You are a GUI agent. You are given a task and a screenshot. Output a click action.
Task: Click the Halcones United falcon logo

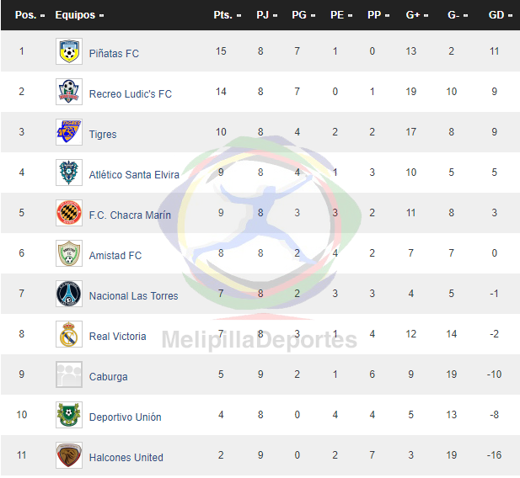tap(69, 455)
